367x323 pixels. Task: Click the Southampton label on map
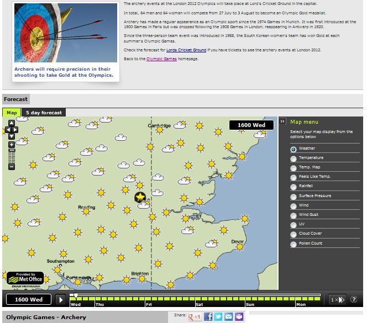(61, 261)
